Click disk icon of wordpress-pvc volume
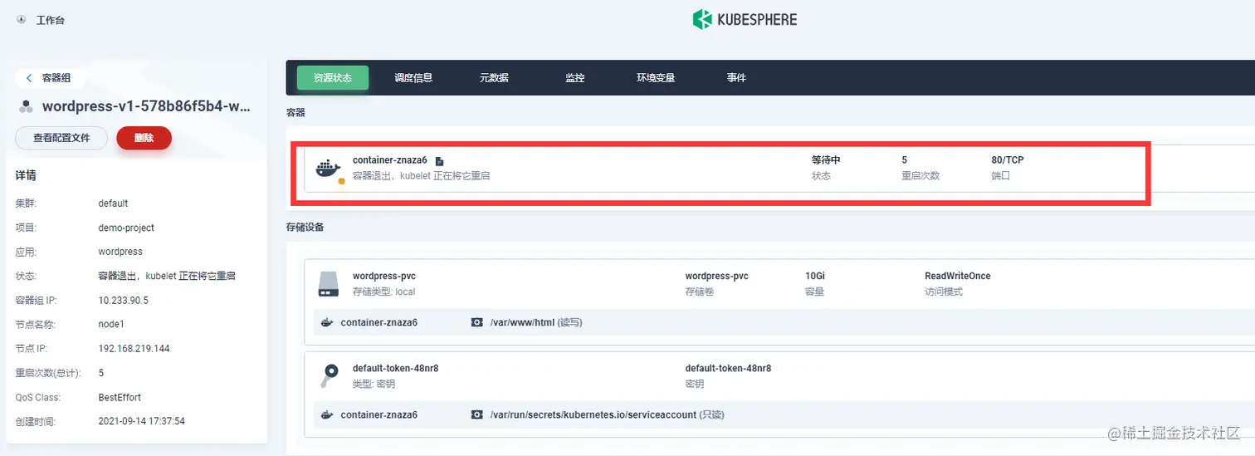The height and width of the screenshot is (456, 1255). pos(328,284)
